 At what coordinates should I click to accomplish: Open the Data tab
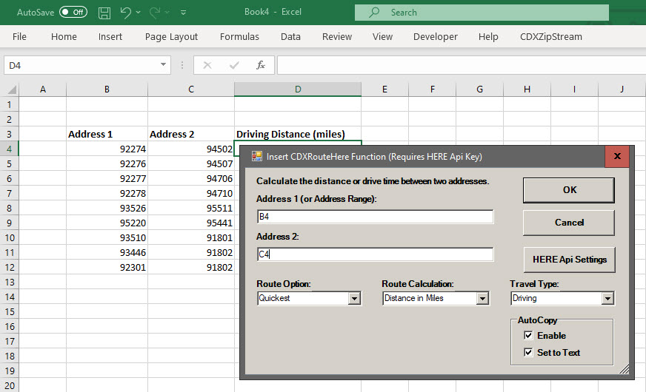[x=290, y=36]
